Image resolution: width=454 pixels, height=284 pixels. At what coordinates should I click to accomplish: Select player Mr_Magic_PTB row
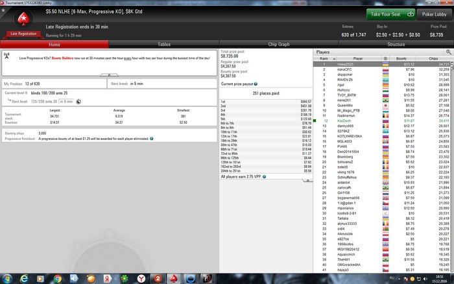click(381, 111)
